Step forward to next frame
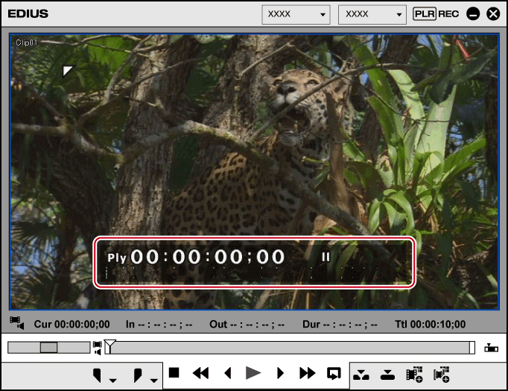Viewport: 508px width, 391px height. click(x=280, y=373)
